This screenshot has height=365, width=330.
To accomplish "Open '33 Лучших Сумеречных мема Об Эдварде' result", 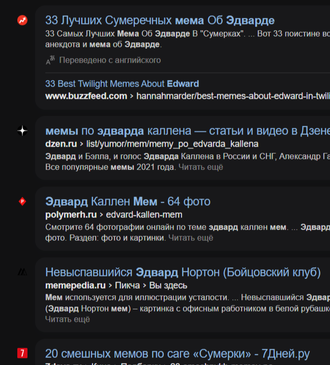I will click(x=160, y=20).
